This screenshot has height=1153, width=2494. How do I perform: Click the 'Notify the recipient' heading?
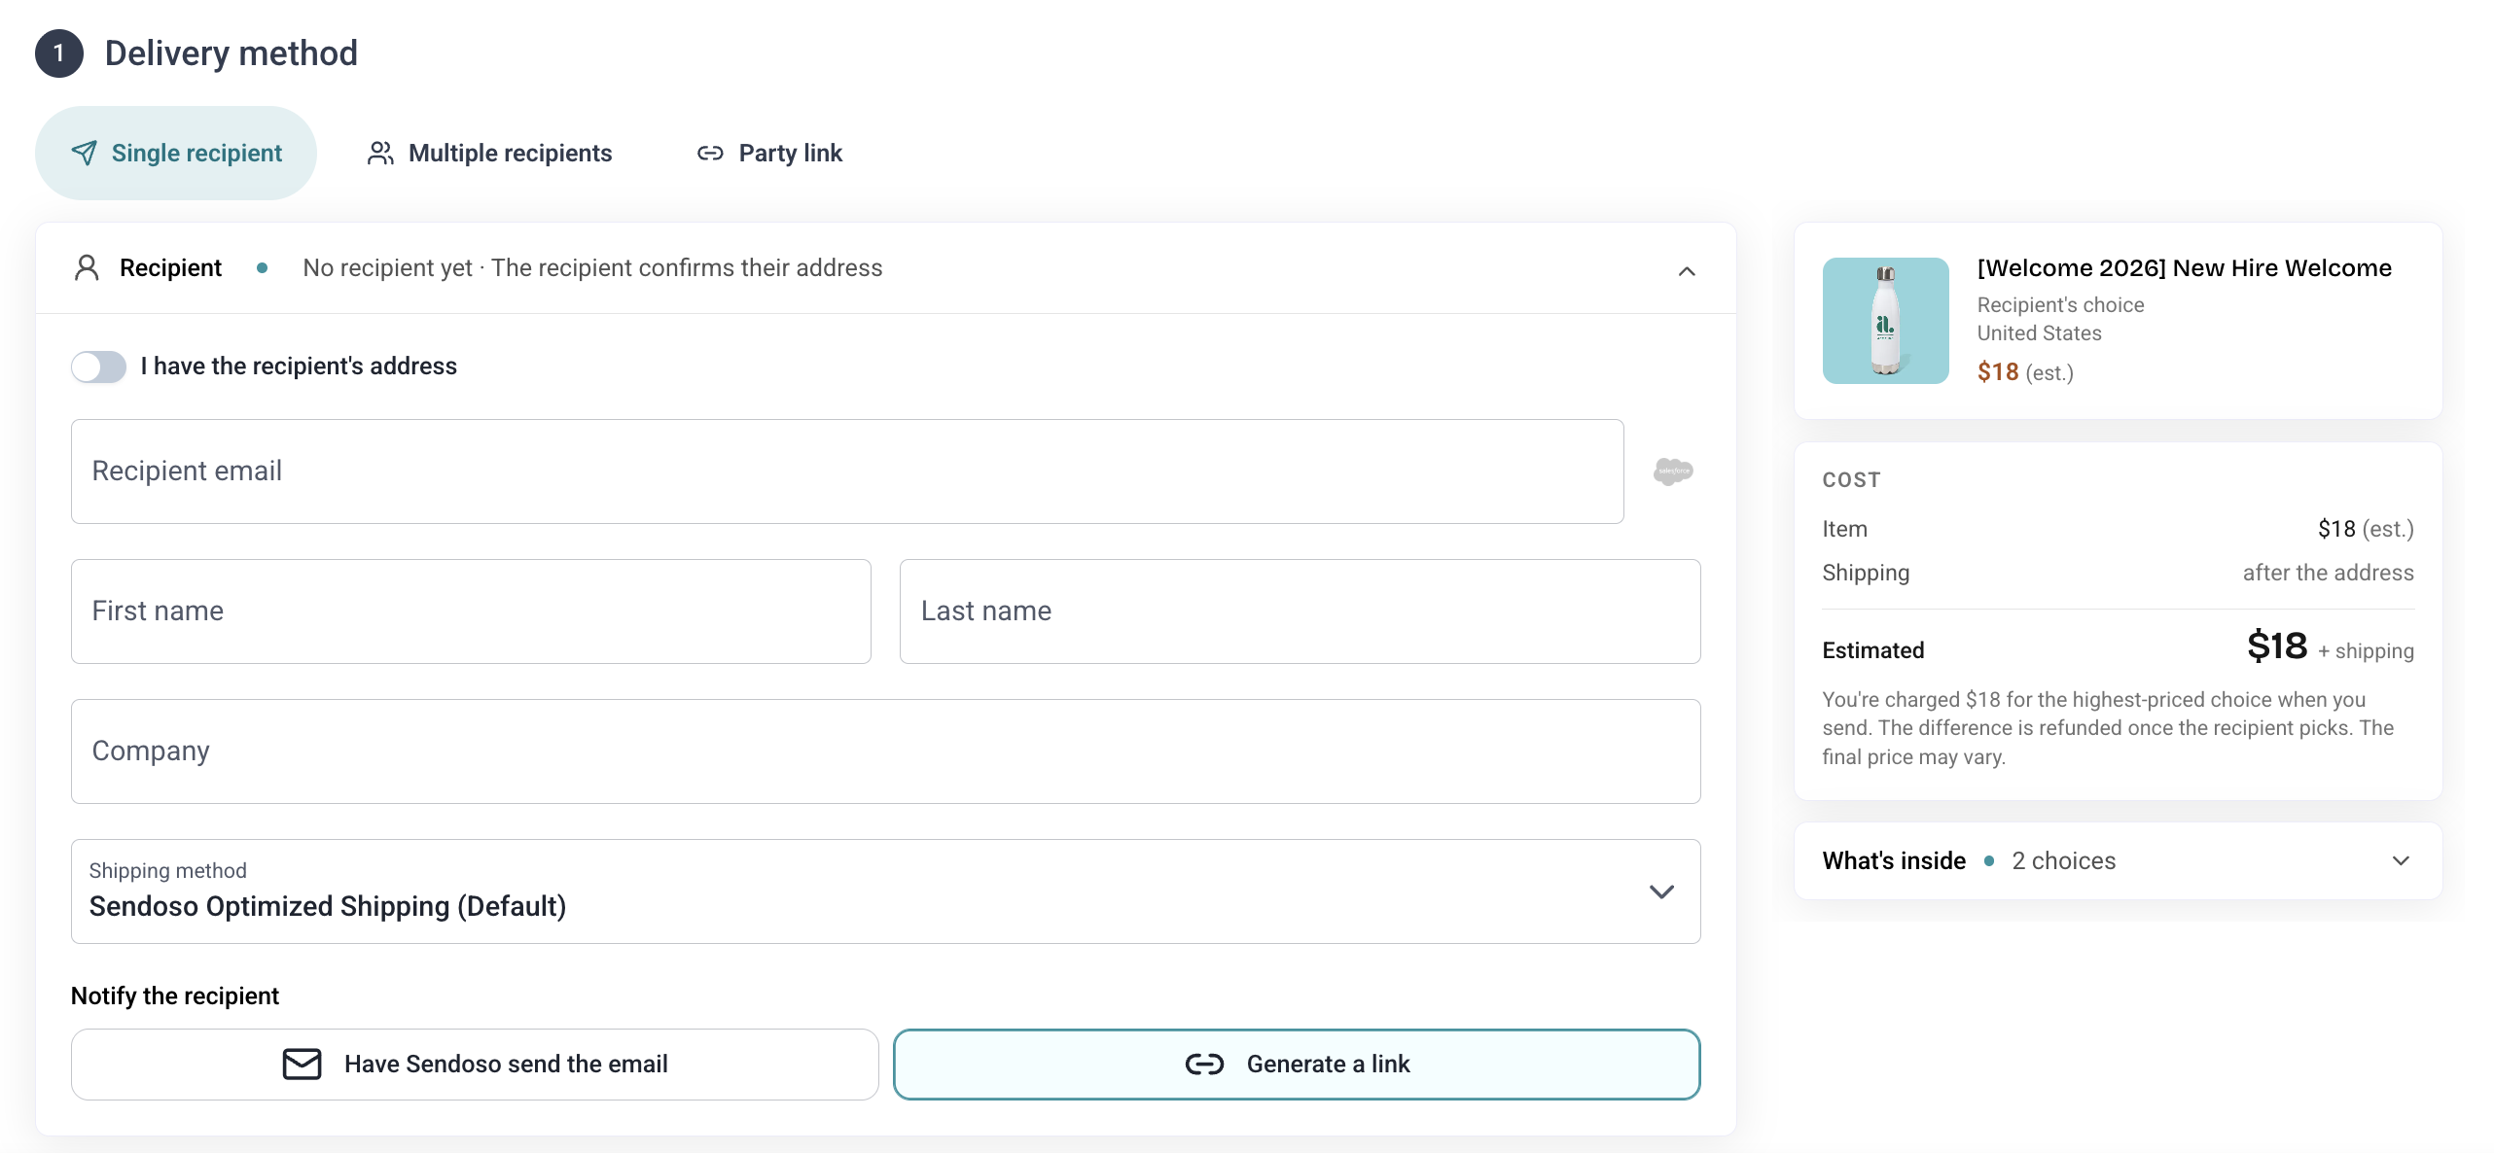pyautogui.click(x=175, y=996)
